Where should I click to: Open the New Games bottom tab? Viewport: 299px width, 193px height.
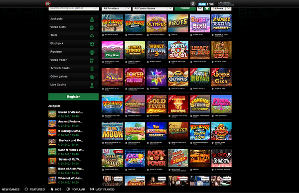point(10,190)
